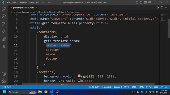
Task: Click the vertical editor scrollbar
Action: point(169,28)
